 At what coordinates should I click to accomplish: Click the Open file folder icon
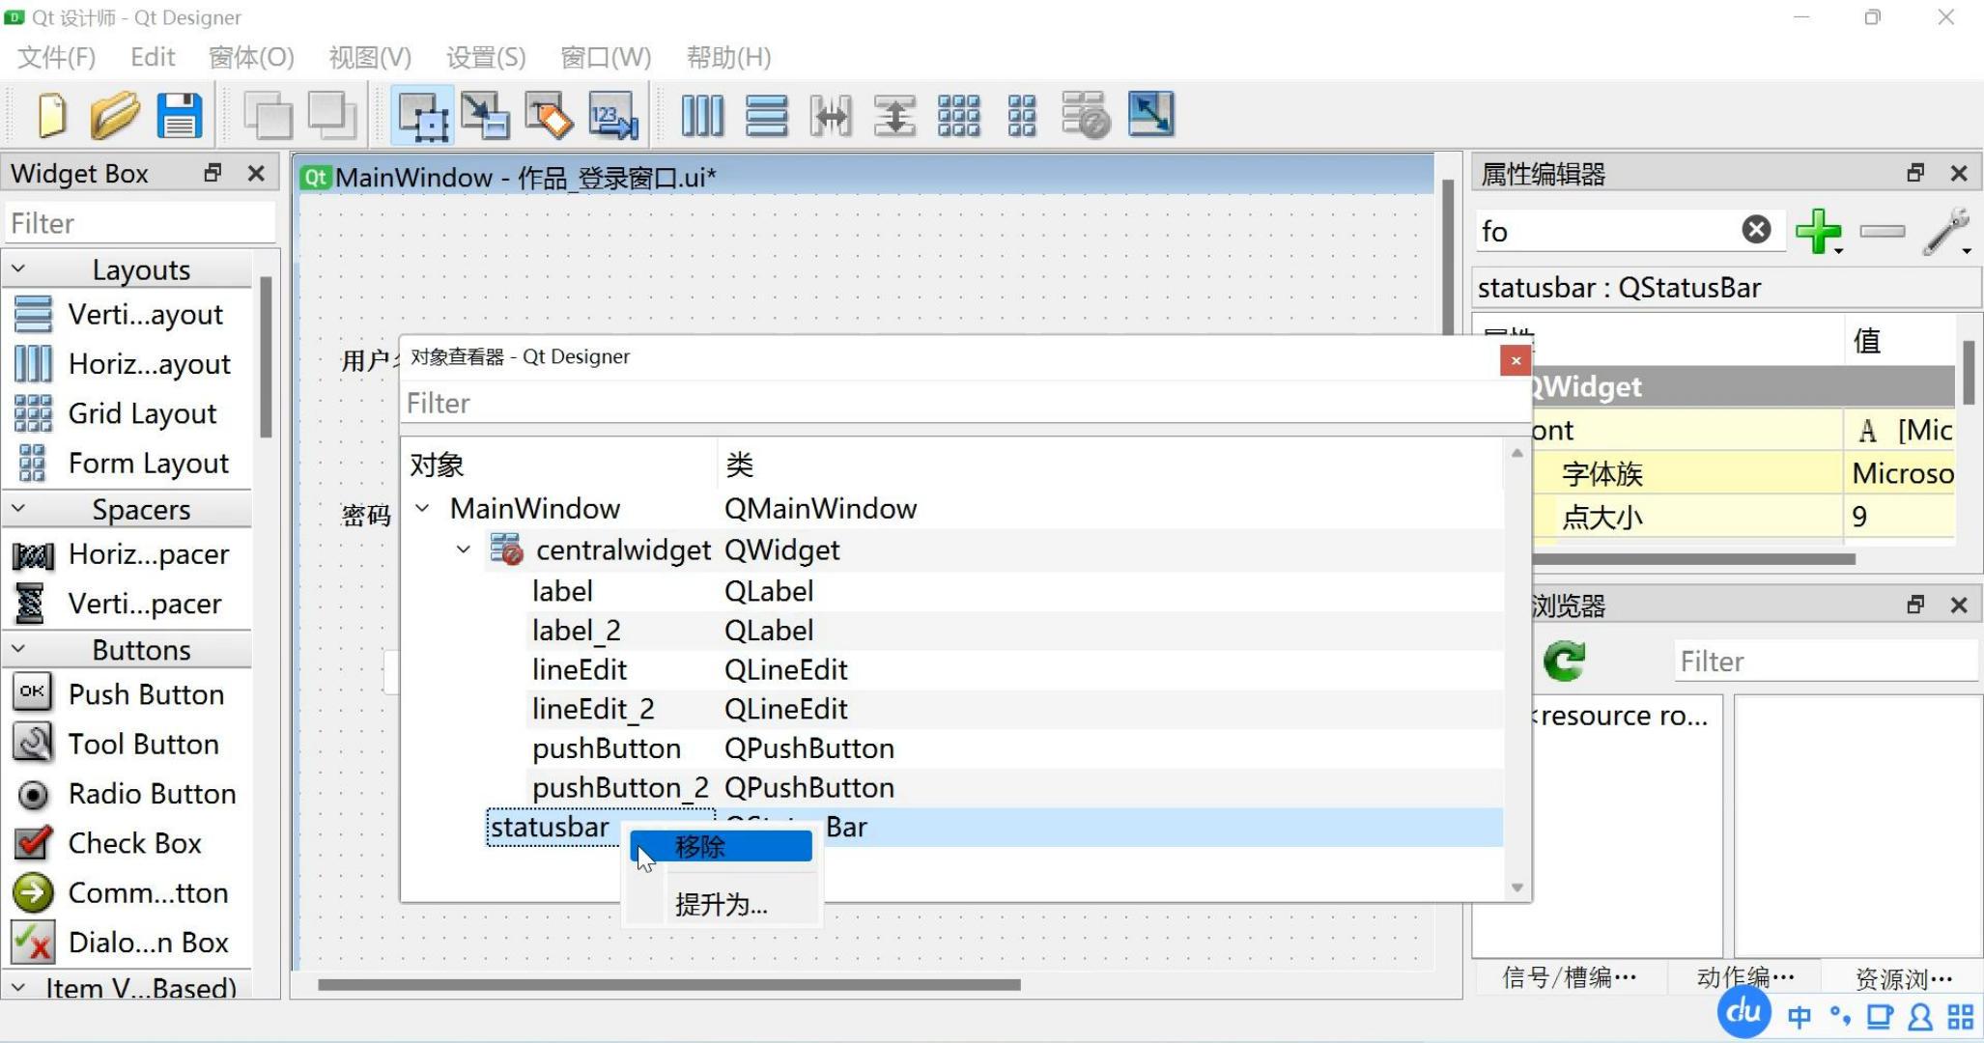[x=115, y=116]
